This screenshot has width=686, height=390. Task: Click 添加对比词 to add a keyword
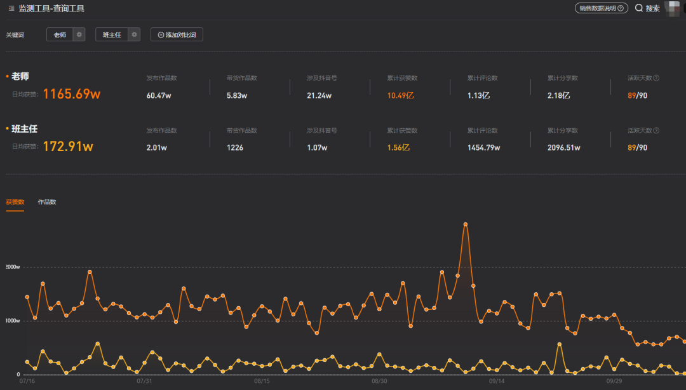(177, 35)
